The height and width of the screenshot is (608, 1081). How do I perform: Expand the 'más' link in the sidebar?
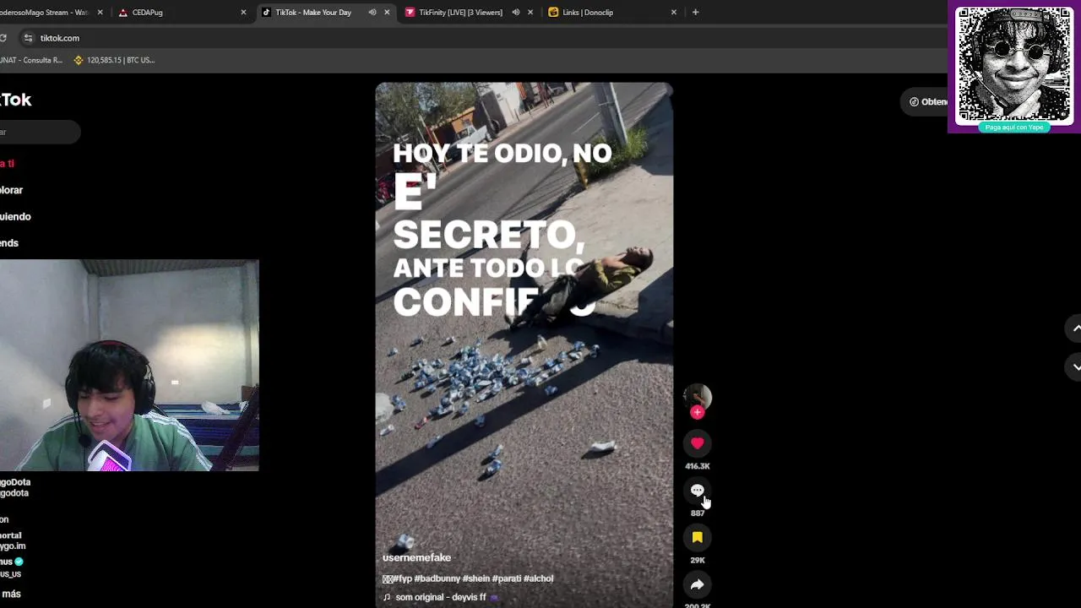coord(11,594)
